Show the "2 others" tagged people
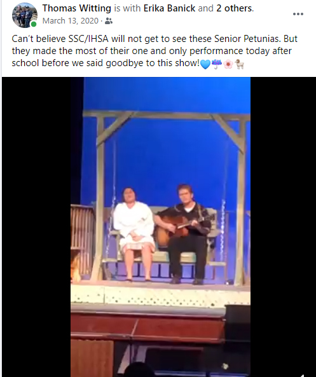This screenshot has width=316, height=377. (x=234, y=8)
